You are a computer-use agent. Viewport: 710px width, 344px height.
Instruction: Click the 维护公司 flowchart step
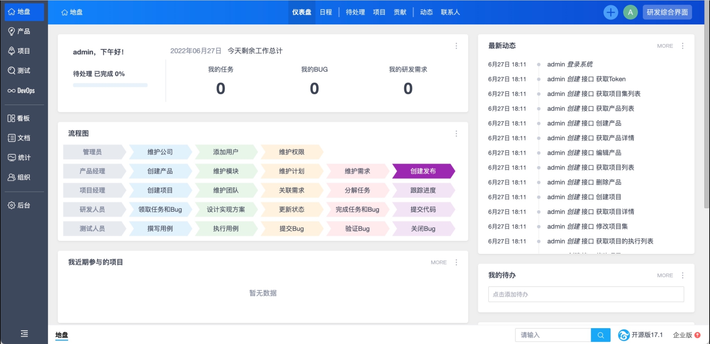click(x=160, y=152)
